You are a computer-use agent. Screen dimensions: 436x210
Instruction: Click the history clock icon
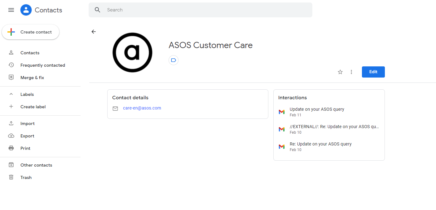pos(11,65)
